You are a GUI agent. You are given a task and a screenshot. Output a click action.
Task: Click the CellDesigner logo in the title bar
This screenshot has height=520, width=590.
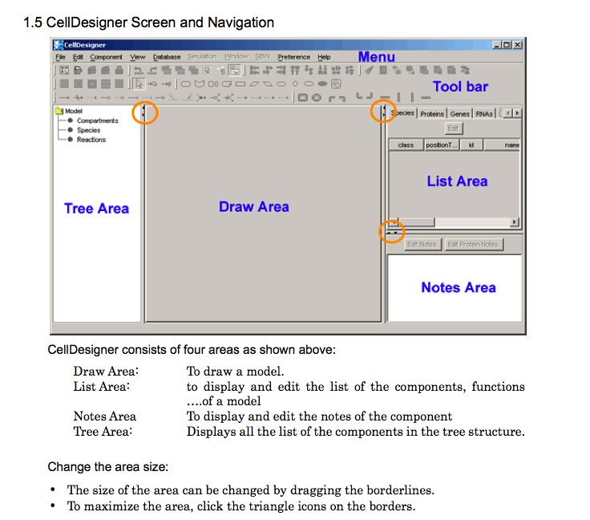[58, 45]
